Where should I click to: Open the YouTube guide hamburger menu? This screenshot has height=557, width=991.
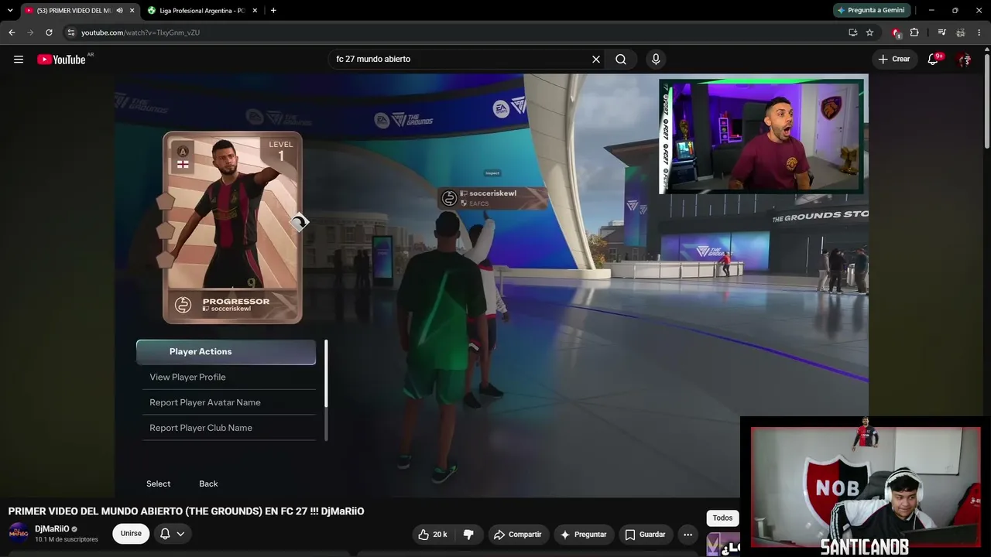pyautogui.click(x=19, y=60)
